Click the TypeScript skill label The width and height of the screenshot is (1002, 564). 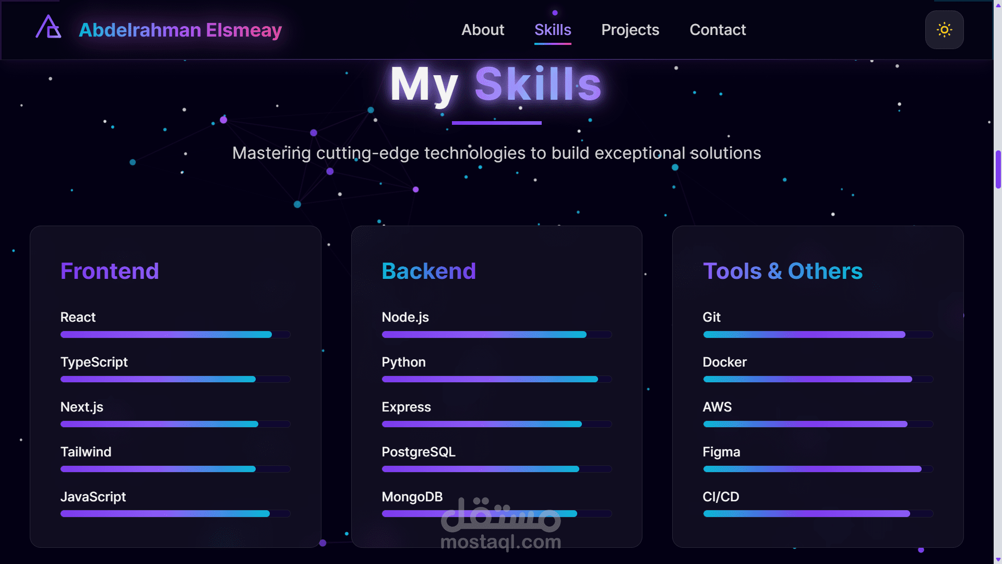[94, 362]
